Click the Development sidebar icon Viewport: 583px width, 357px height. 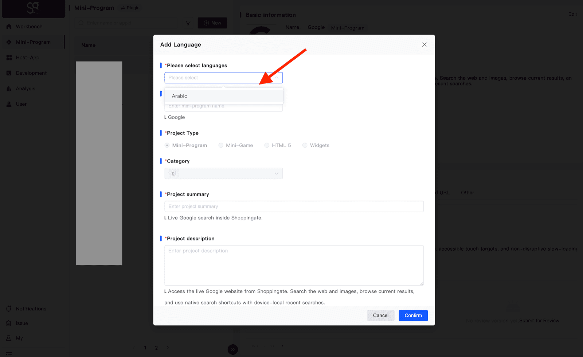(x=9, y=73)
